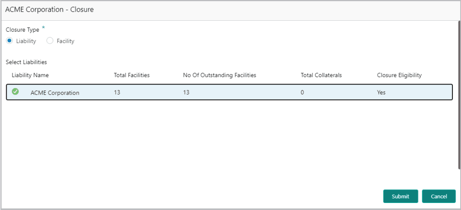The width and height of the screenshot is (461, 210).
Task: Cancel the closure dialog
Action: click(439, 196)
